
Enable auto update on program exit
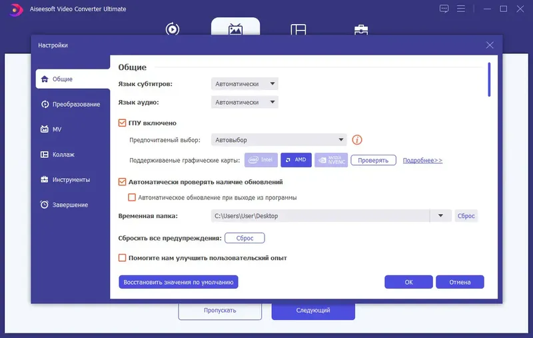(132, 197)
